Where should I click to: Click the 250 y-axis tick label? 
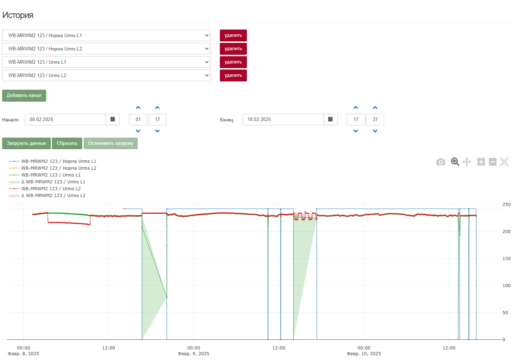pyautogui.click(x=506, y=205)
